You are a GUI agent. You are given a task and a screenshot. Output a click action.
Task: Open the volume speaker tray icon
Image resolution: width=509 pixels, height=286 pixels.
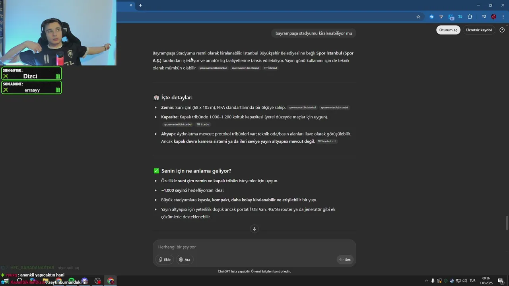point(464,281)
